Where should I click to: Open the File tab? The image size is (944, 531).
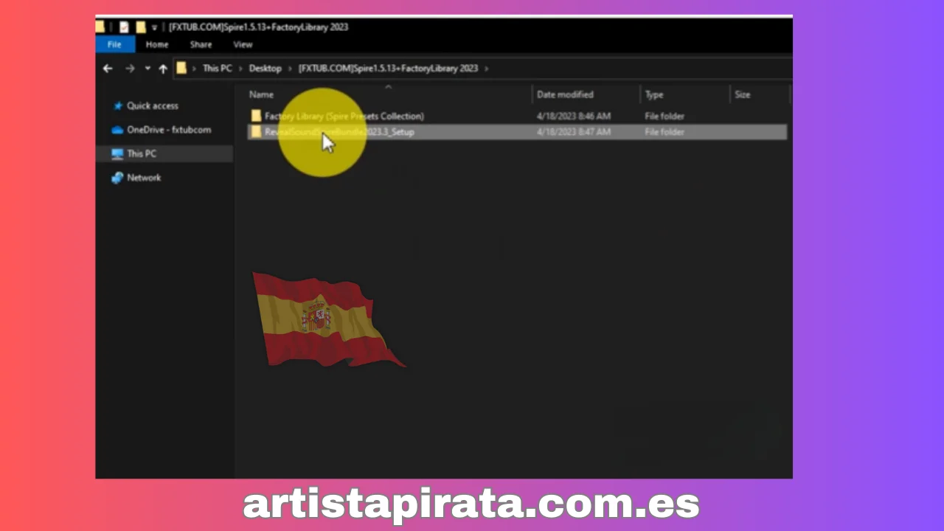click(x=114, y=44)
